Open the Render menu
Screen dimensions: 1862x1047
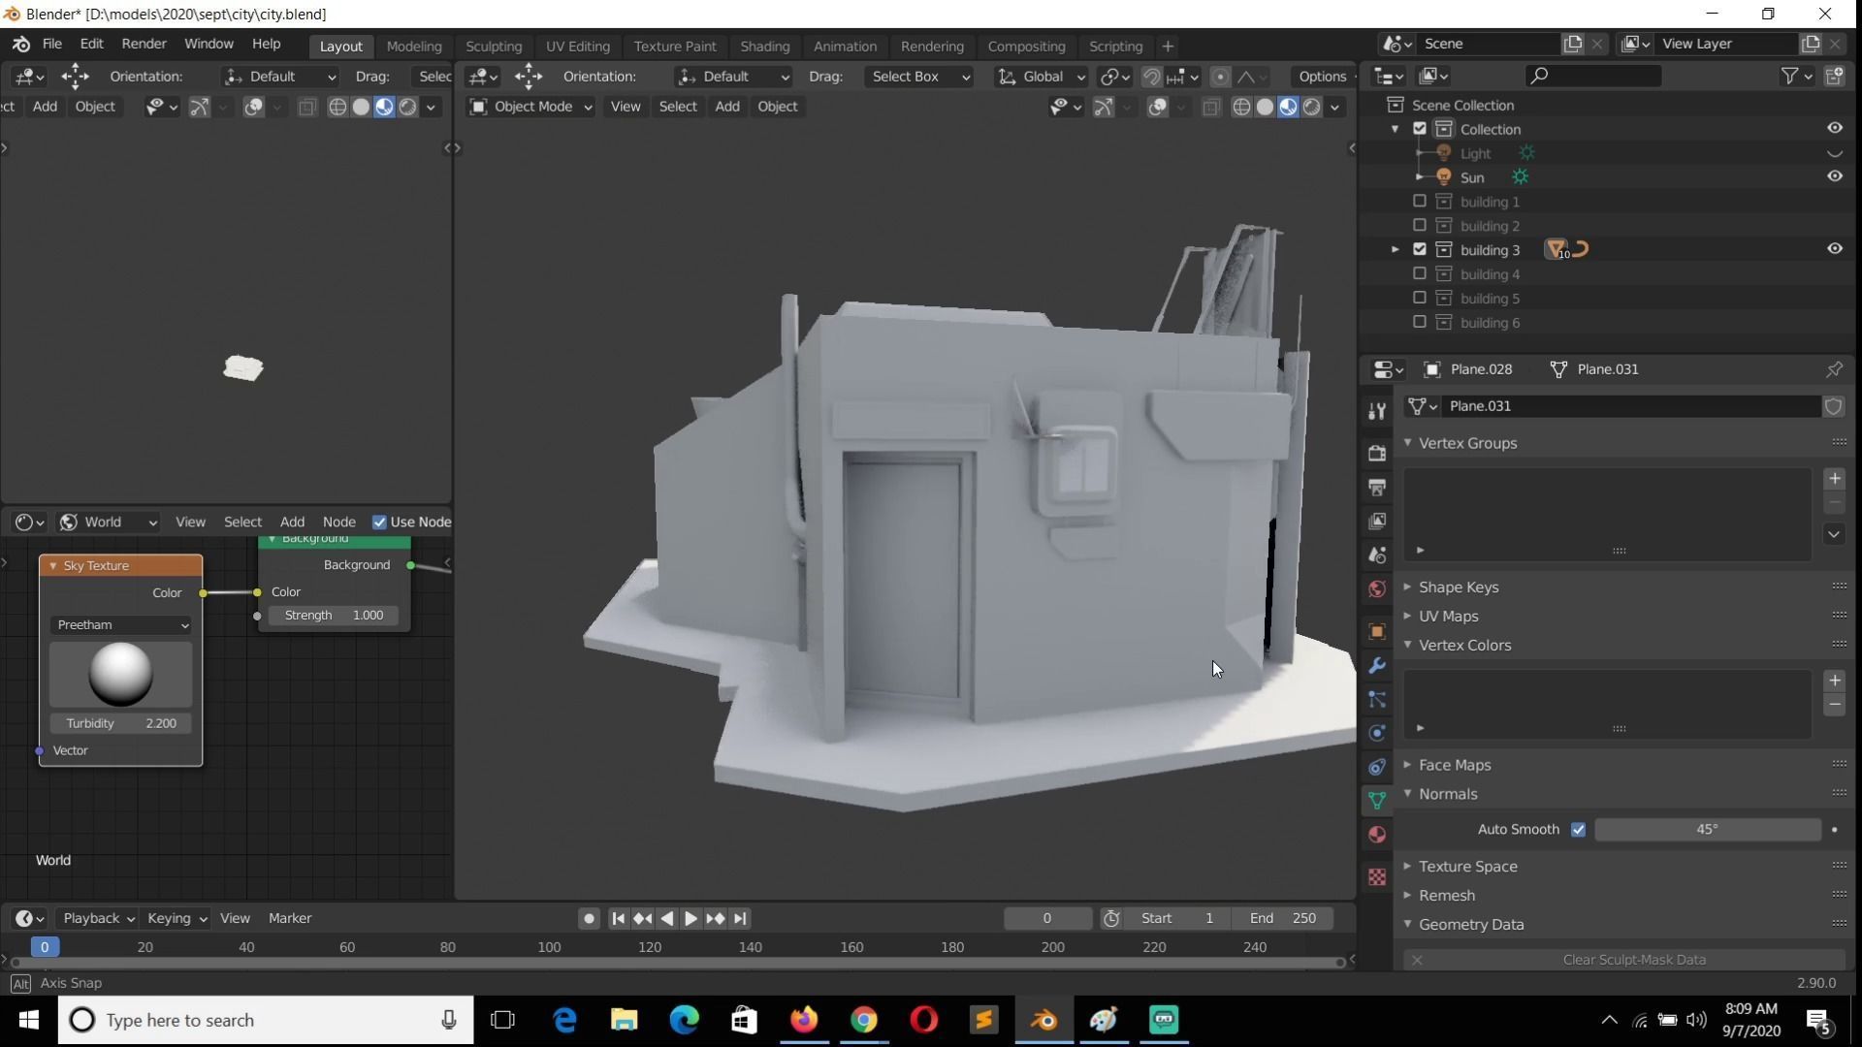[144, 45]
